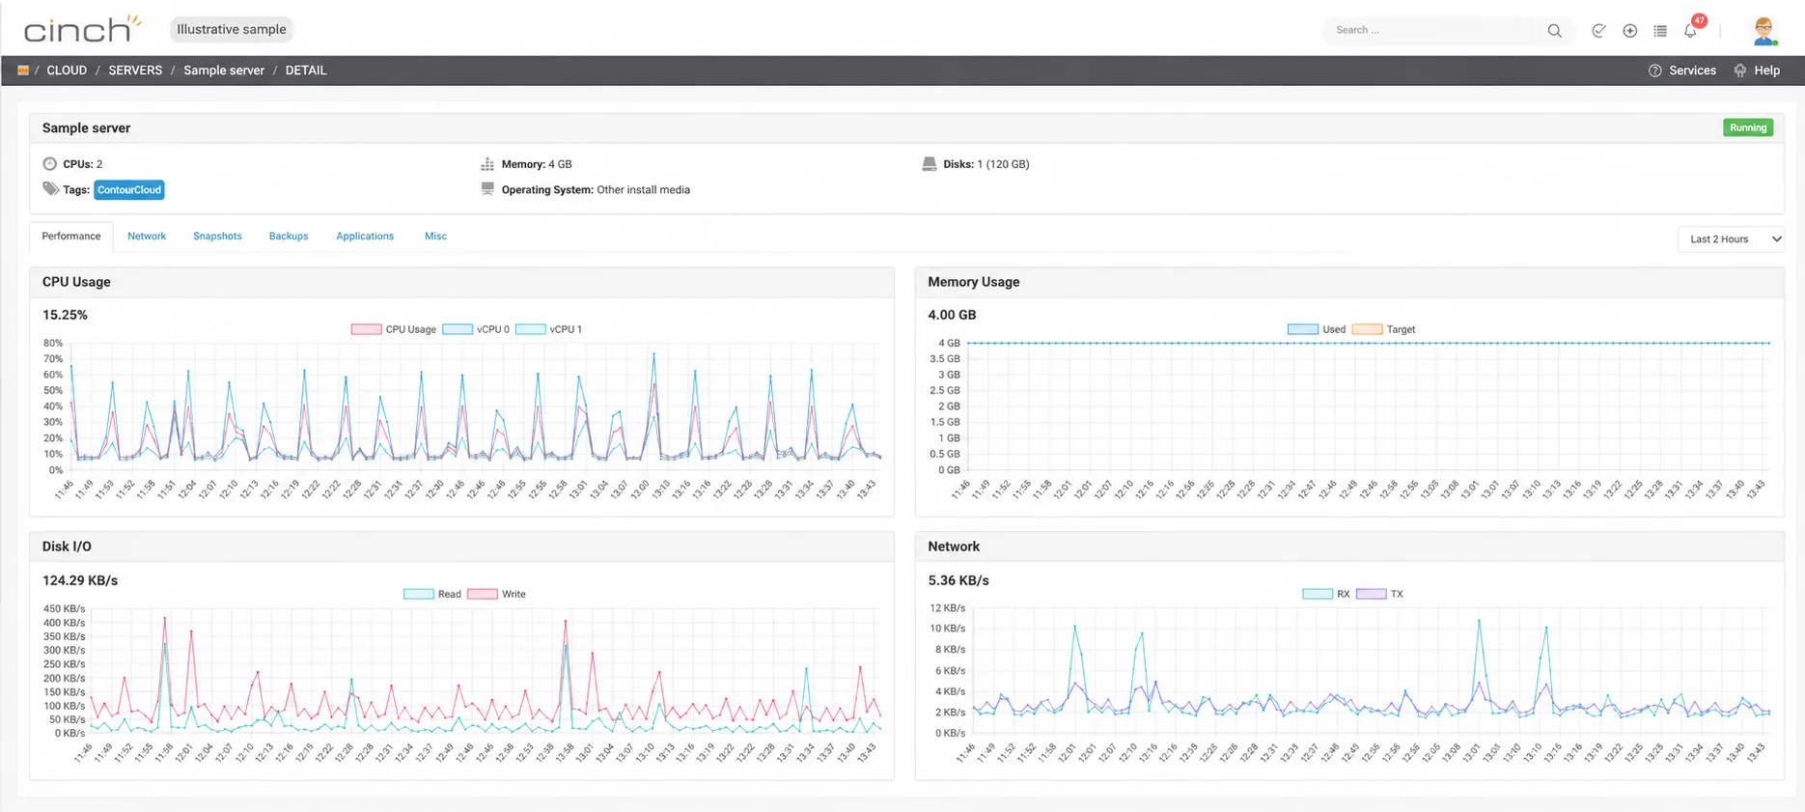This screenshot has height=812, width=1805.
Task: Open the tasks checkmark icon in header
Action: click(x=1598, y=30)
